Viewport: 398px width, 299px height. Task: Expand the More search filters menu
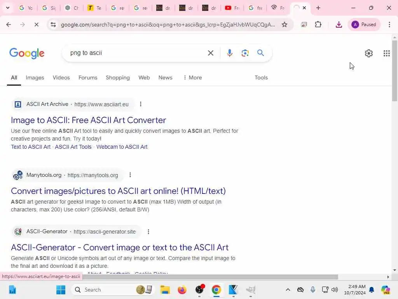tap(193, 77)
